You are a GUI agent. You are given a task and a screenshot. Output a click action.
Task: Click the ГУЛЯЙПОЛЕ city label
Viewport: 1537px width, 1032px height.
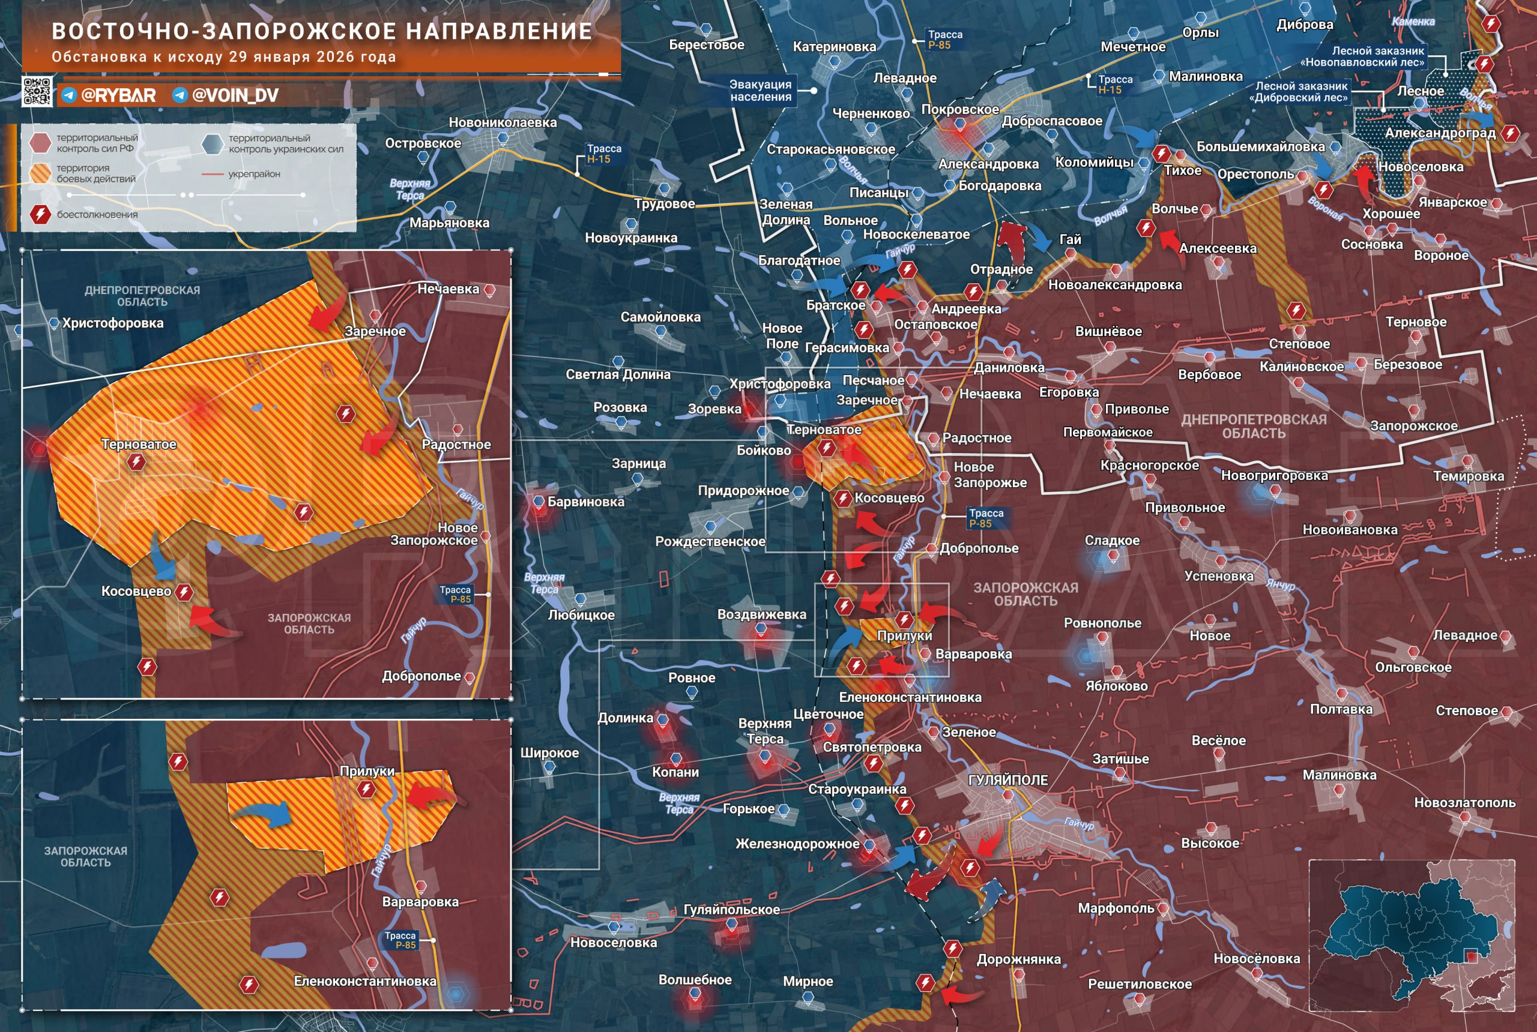click(1007, 780)
